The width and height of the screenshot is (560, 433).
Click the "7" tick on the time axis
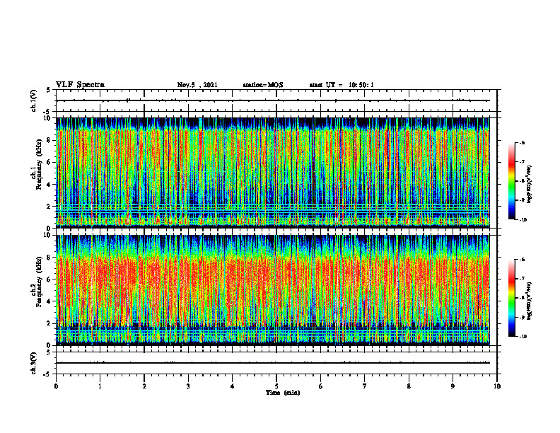point(365,386)
